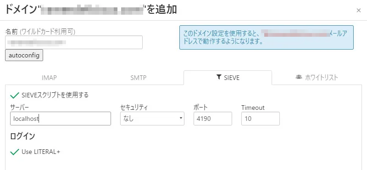Select the SIEVE tab label
This screenshot has height=170, width=367.
point(232,78)
